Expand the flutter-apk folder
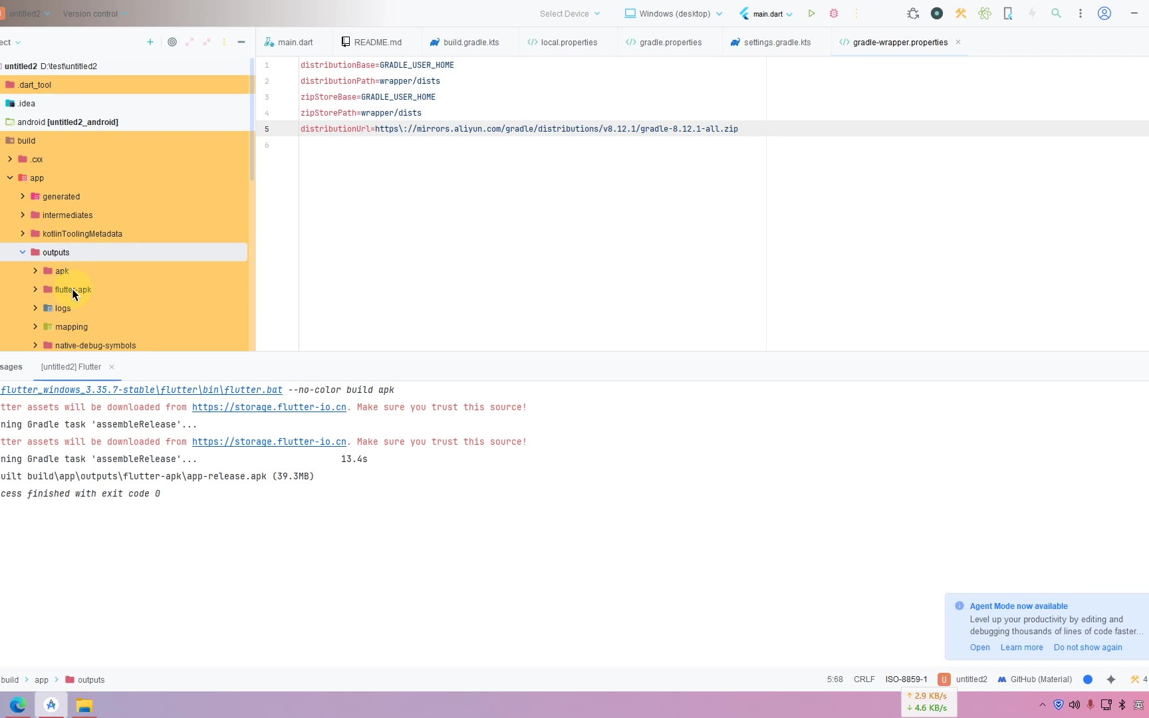The image size is (1149, 718). pyautogui.click(x=35, y=290)
